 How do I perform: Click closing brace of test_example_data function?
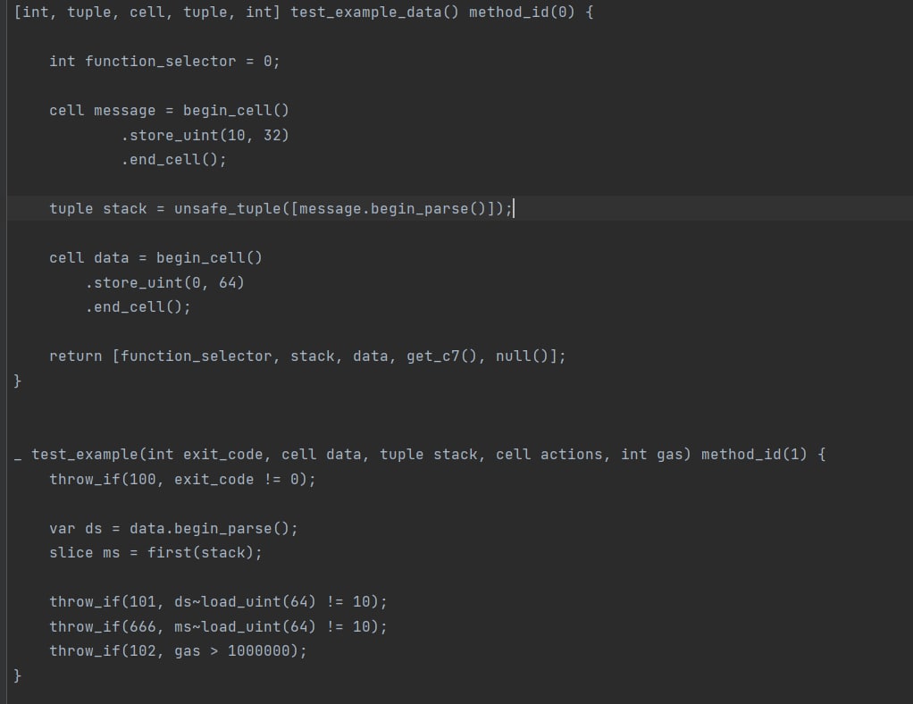[x=18, y=381]
